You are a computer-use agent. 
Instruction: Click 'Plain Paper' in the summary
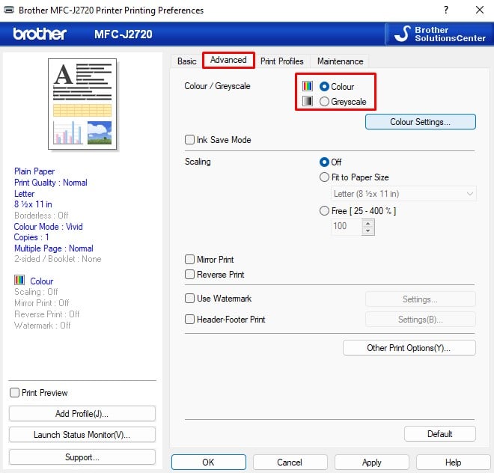coord(34,171)
